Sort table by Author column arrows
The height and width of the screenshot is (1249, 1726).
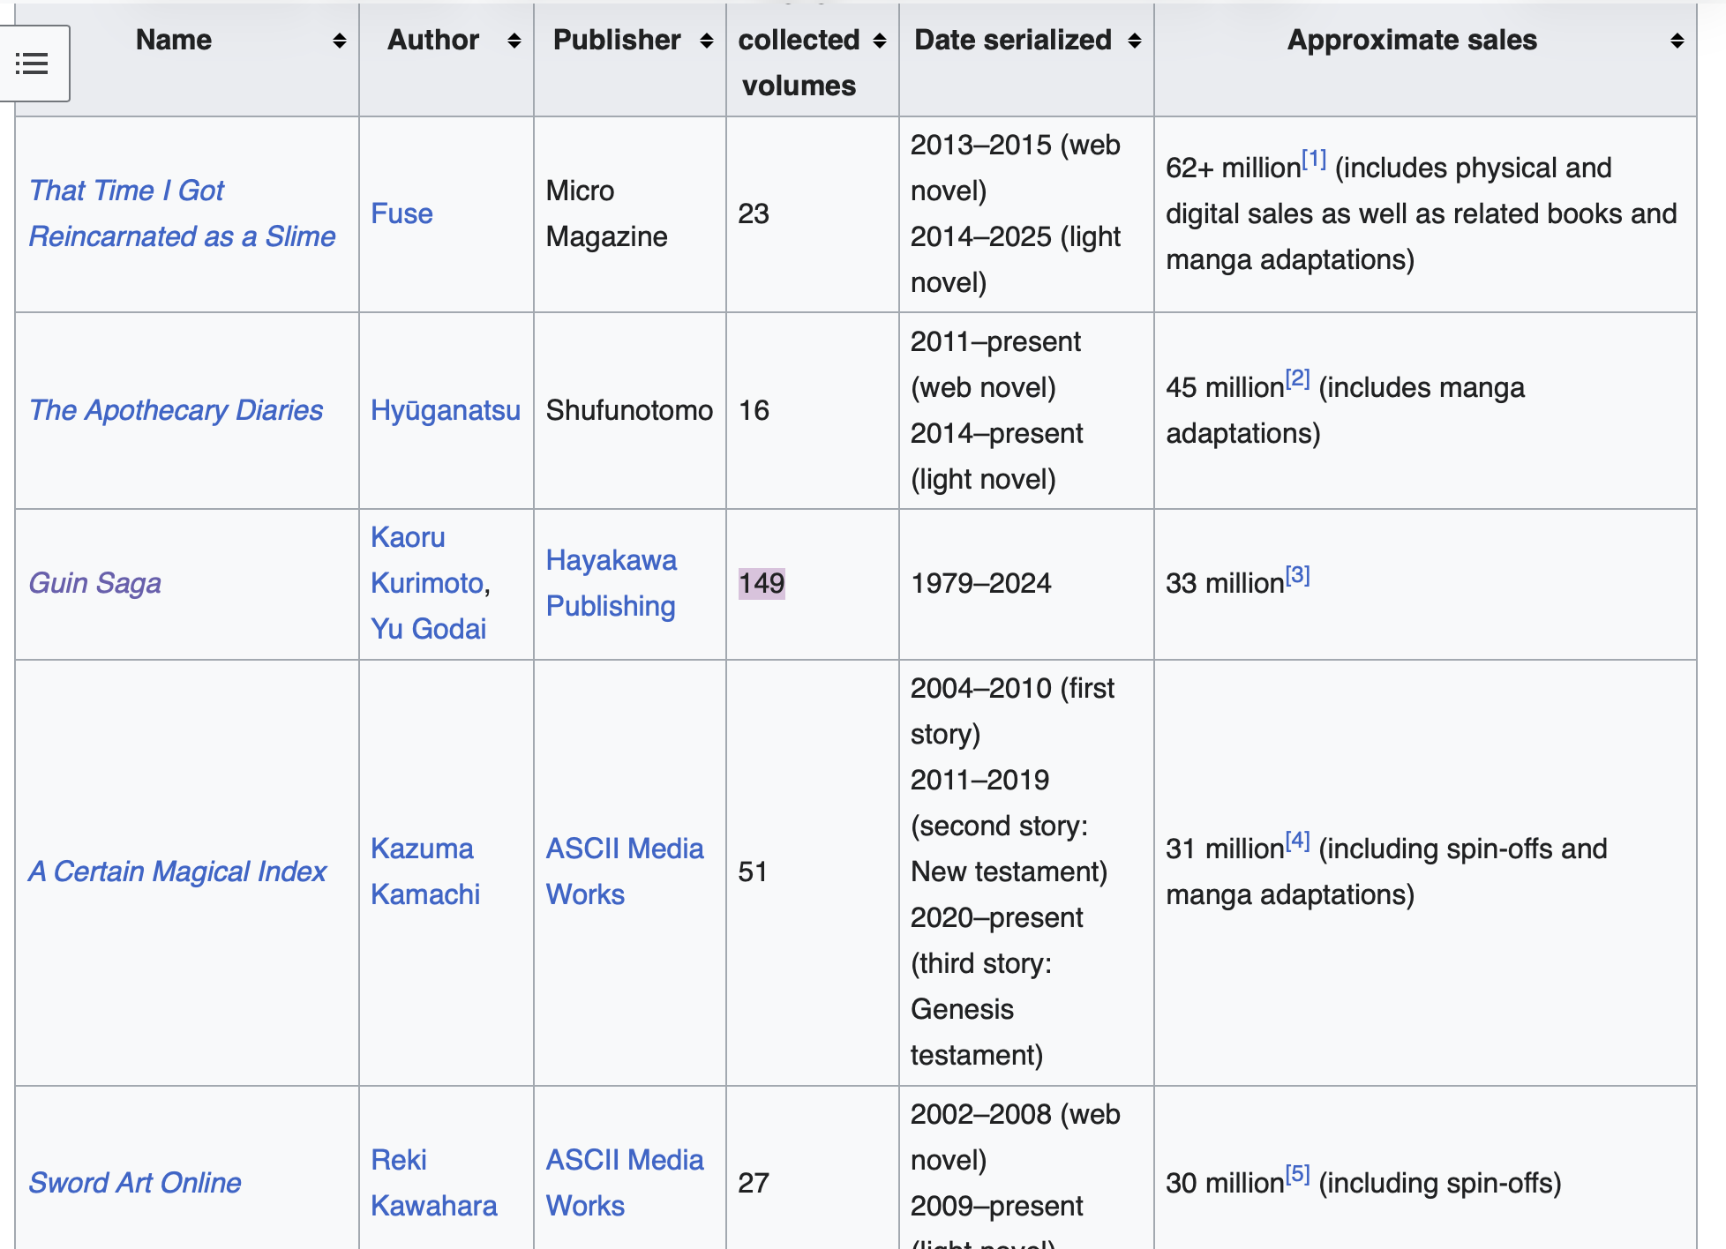[x=514, y=41]
